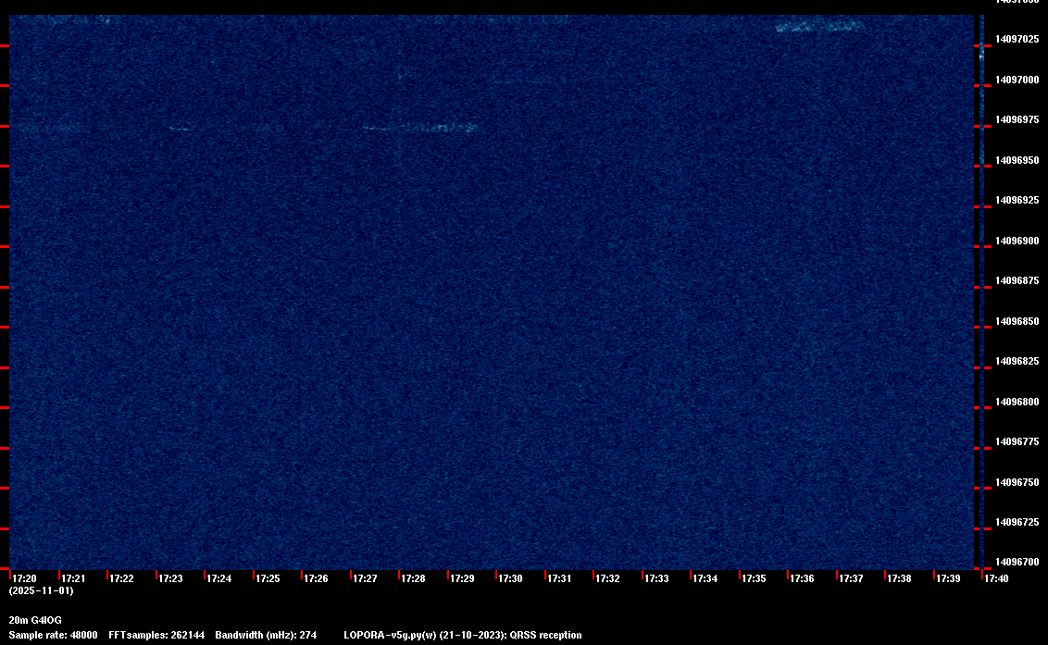Click the FFTsamples: 262144 text
This screenshot has height=645, width=1048.
pyautogui.click(x=156, y=635)
